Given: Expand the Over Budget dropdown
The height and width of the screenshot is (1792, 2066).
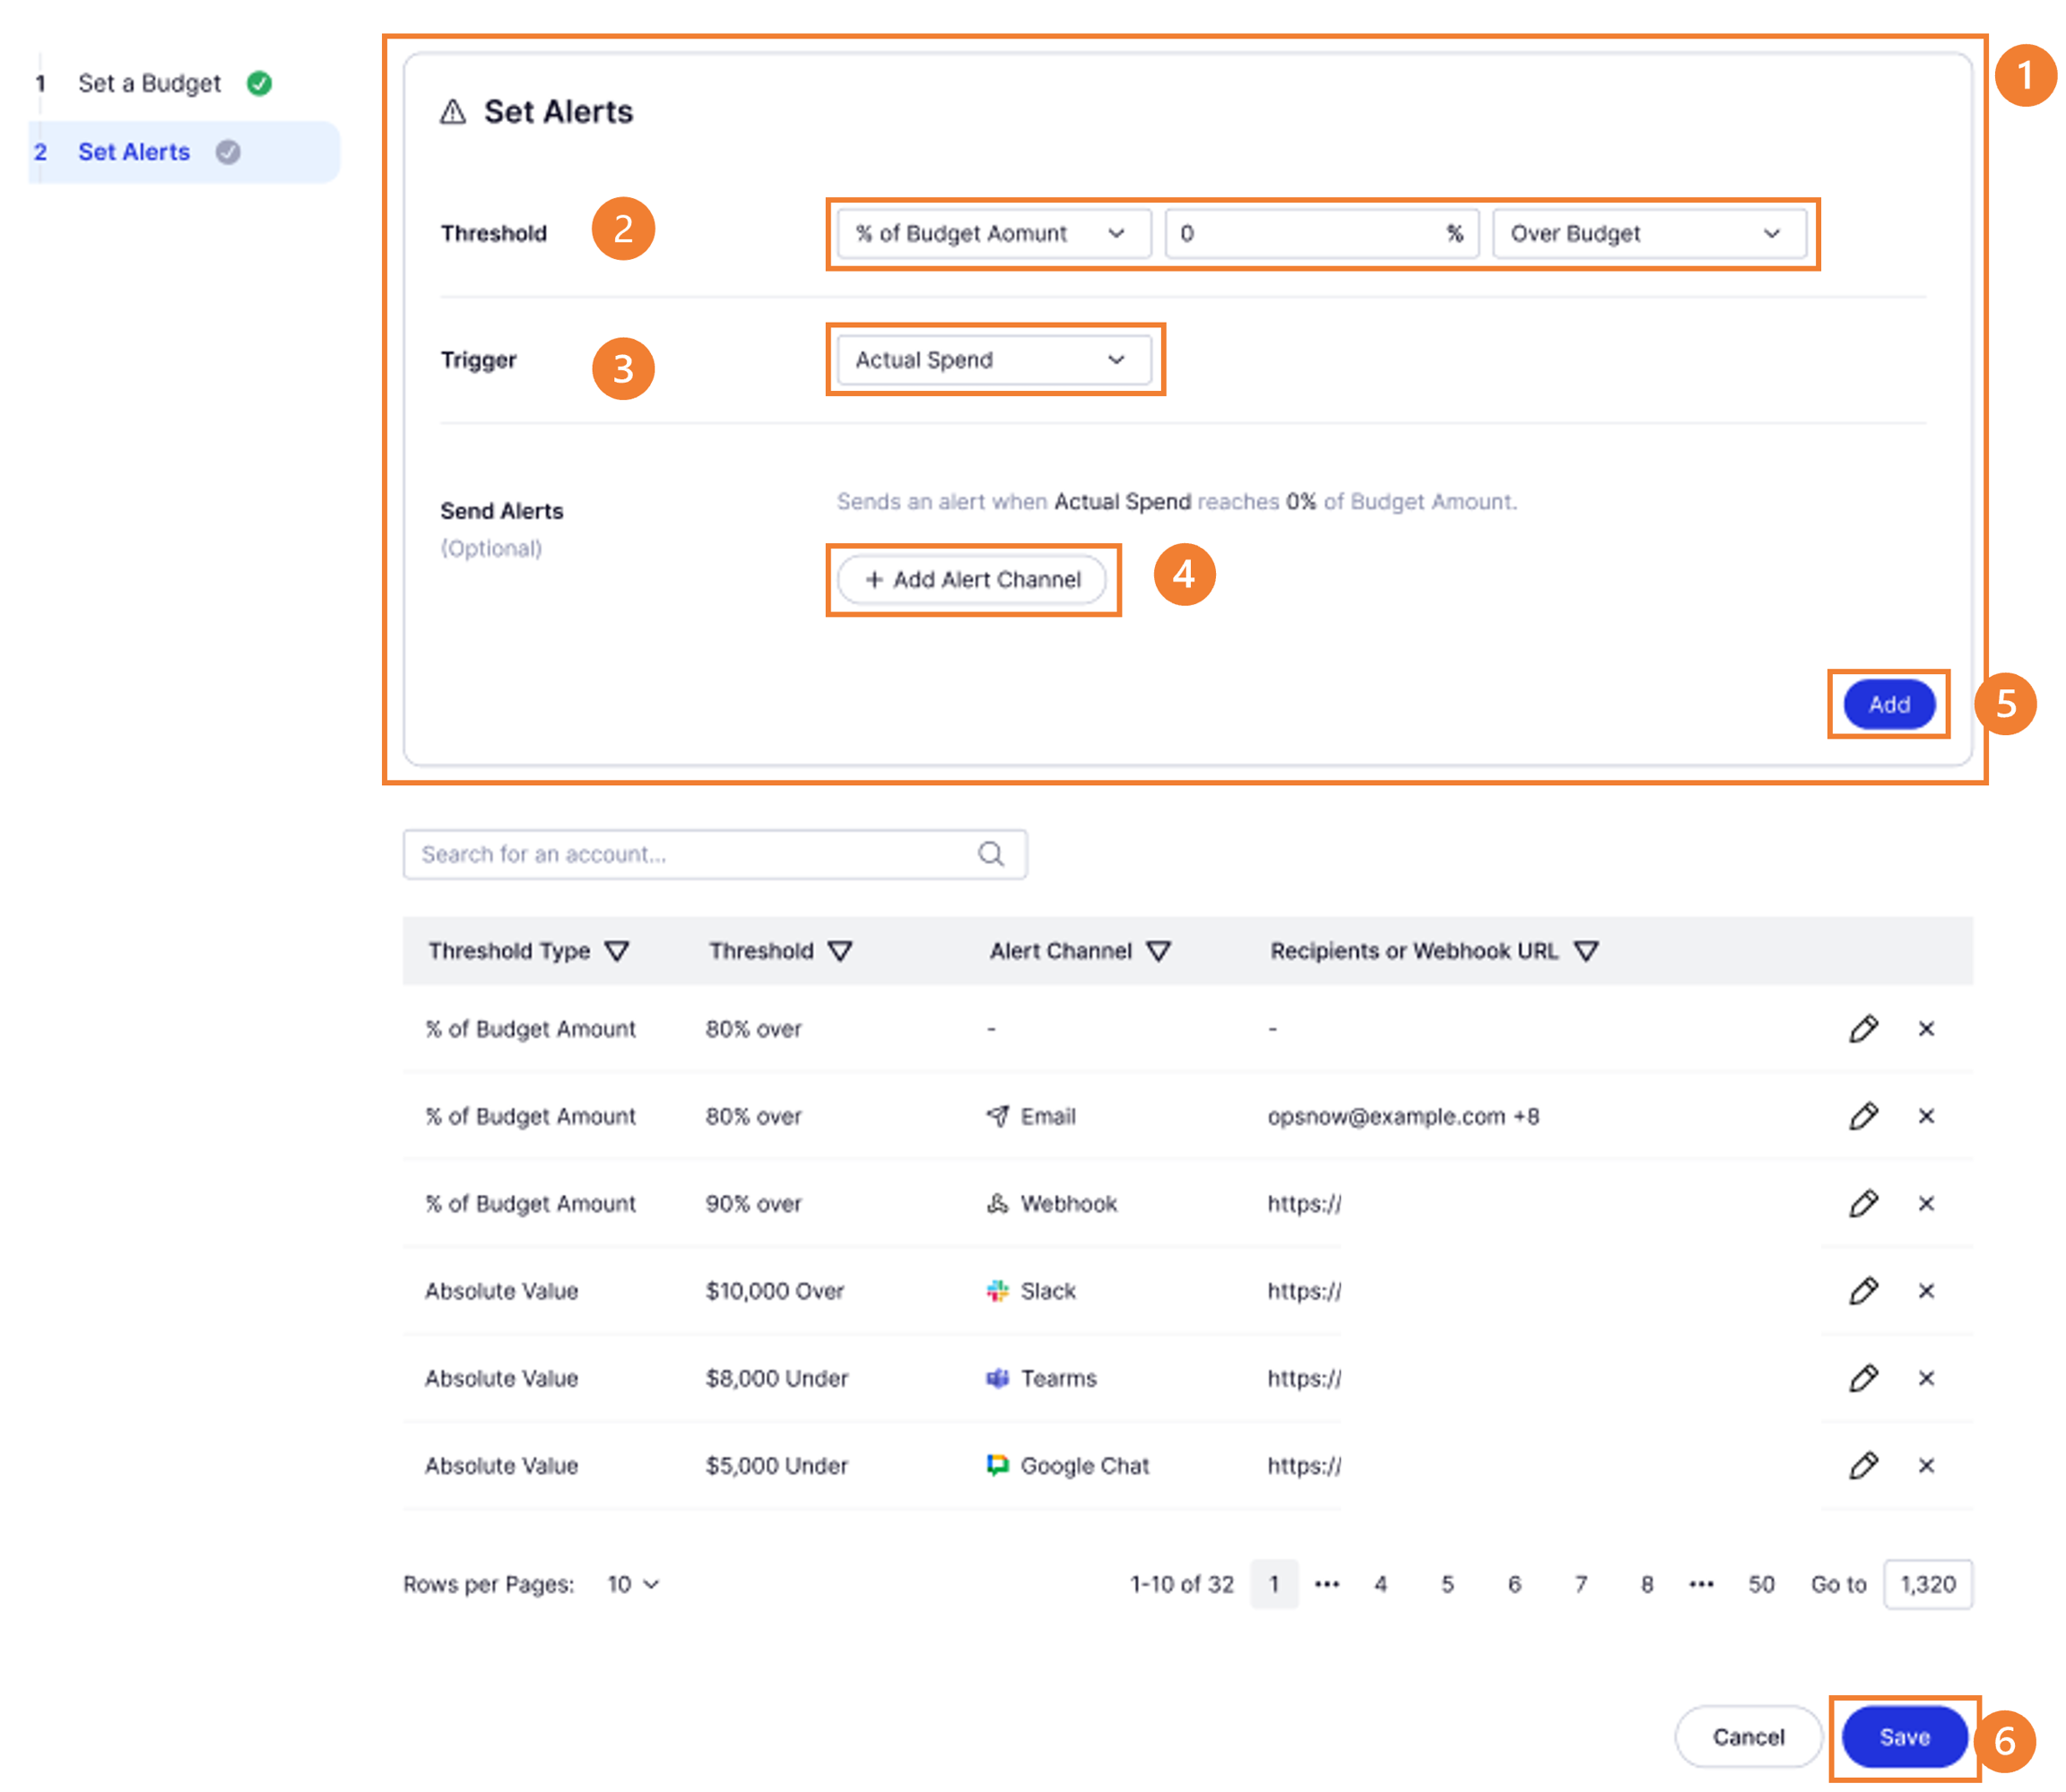Looking at the screenshot, I should pyautogui.click(x=1648, y=234).
